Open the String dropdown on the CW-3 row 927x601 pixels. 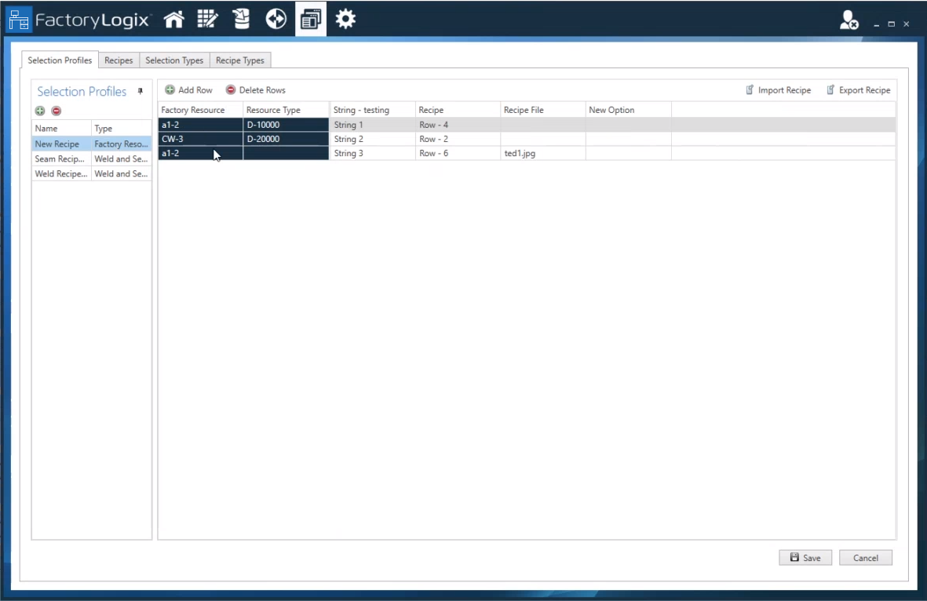click(369, 139)
